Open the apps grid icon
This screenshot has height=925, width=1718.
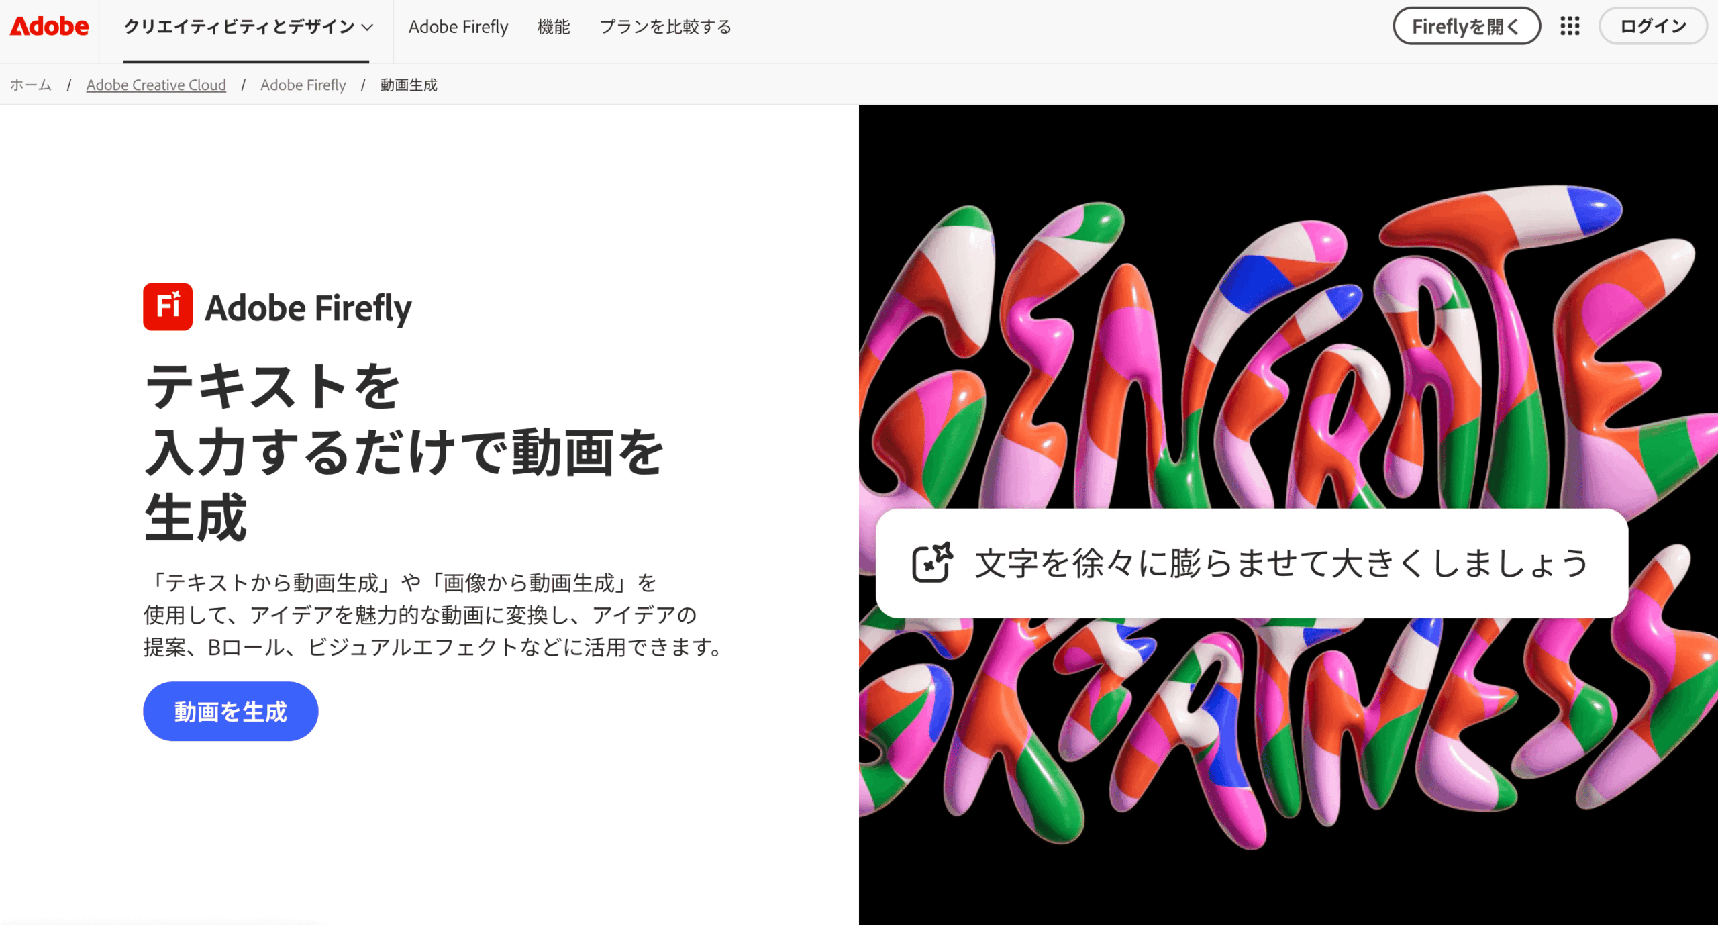point(1570,26)
